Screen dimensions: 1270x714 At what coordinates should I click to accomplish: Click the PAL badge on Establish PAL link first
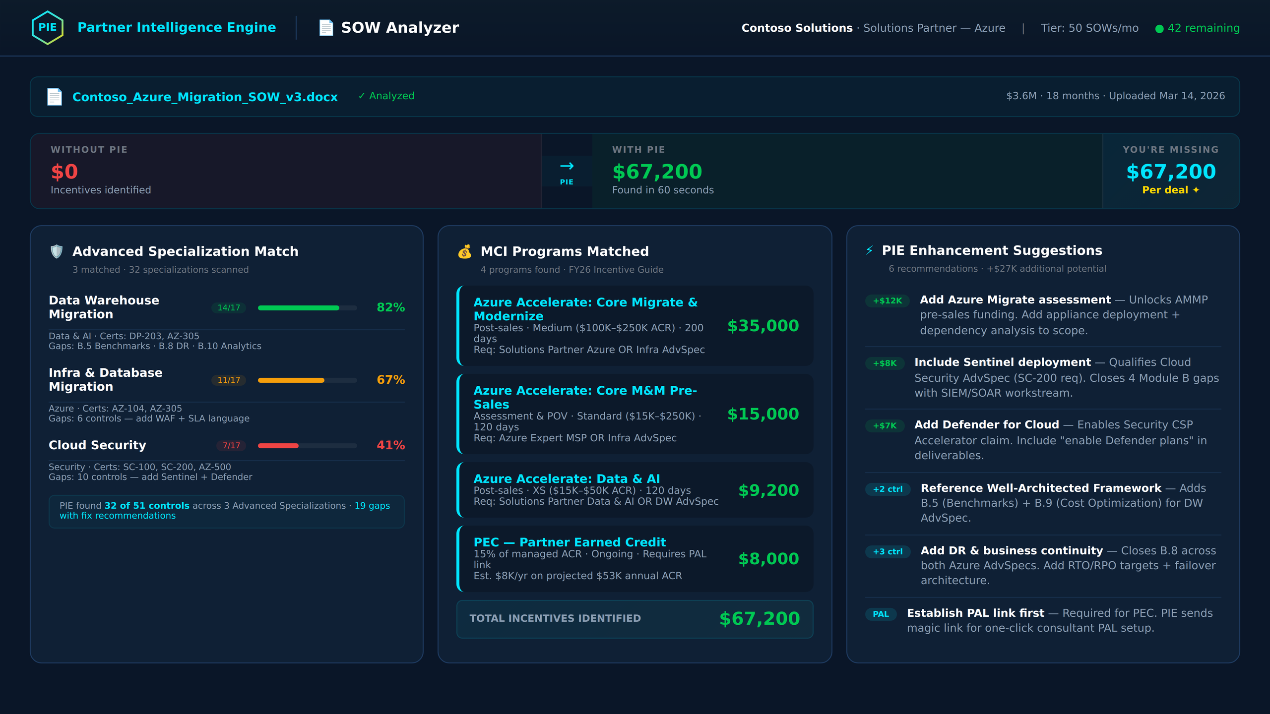881,614
